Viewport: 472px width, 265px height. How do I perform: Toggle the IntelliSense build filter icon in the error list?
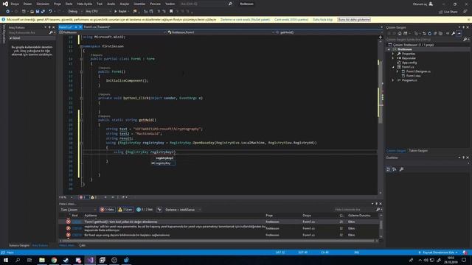[x=159, y=209]
